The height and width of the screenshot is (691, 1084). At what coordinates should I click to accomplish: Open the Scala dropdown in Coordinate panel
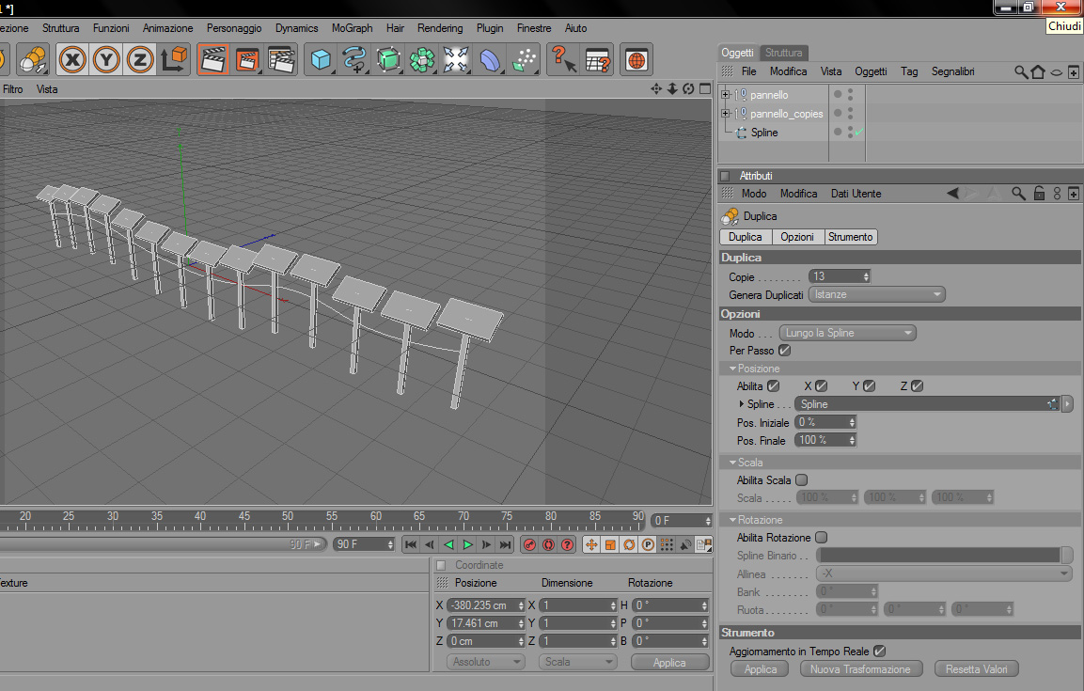pyautogui.click(x=577, y=662)
